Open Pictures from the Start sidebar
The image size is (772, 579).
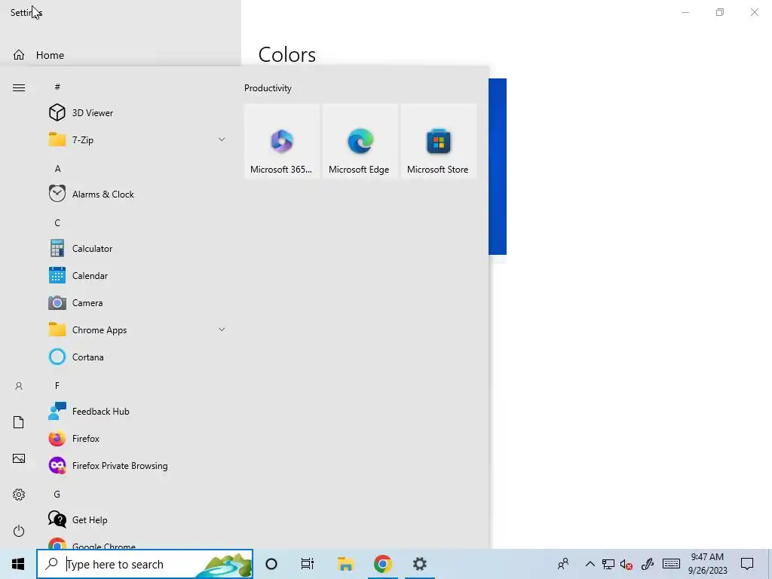19,458
